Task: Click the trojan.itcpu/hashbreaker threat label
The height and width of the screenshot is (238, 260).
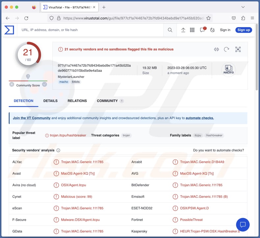Action: pos(68,135)
